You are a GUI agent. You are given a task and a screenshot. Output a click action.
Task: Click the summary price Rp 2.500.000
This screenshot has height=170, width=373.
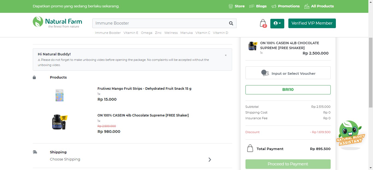click(316, 53)
